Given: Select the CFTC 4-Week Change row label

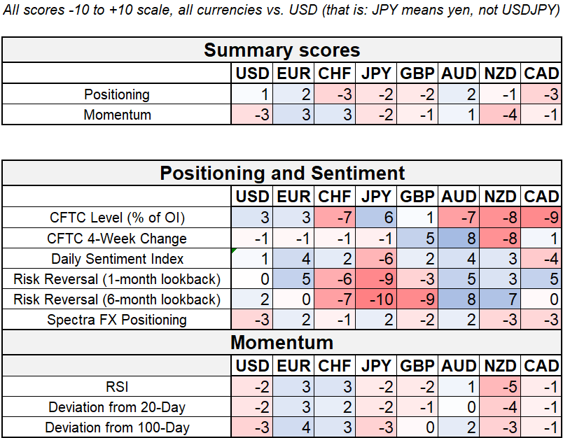Looking at the screenshot, I should 117,238.
